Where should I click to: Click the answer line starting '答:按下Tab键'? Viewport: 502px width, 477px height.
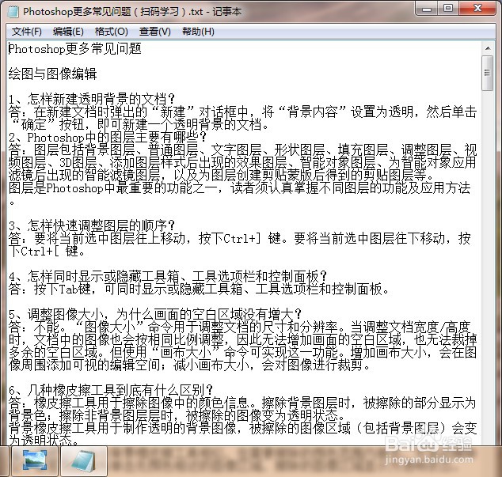click(199, 289)
